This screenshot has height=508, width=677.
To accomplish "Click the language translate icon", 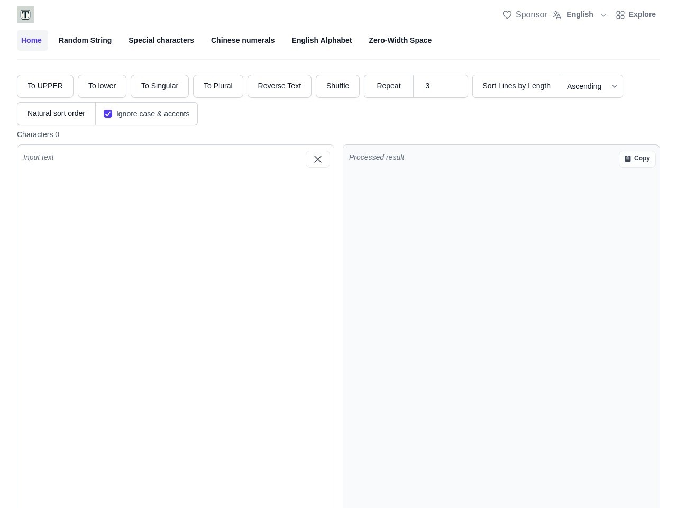I will (x=557, y=15).
